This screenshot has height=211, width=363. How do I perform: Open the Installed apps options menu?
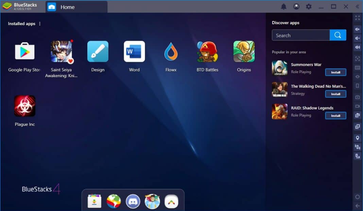pyautogui.click(x=40, y=23)
